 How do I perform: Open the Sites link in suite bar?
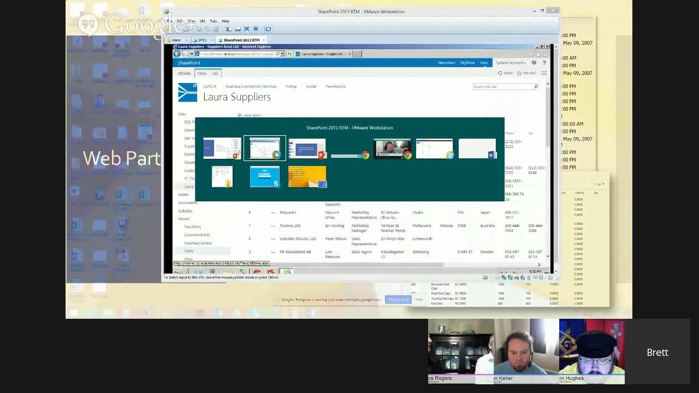(483, 63)
